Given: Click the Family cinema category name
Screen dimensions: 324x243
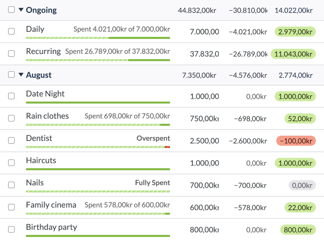Looking at the screenshot, I should (51, 205).
